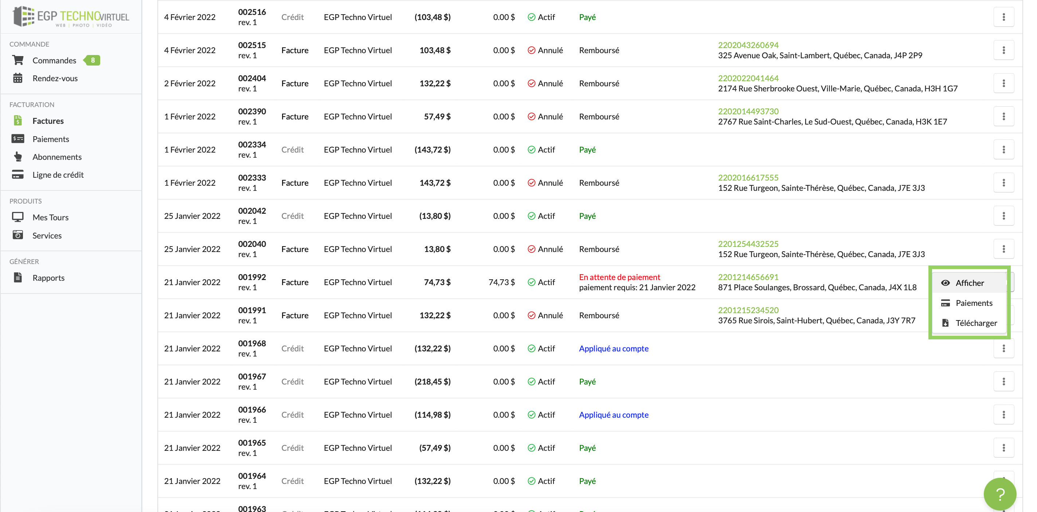Open the green help question mark button
This screenshot has width=1037, height=512.
[x=999, y=493]
